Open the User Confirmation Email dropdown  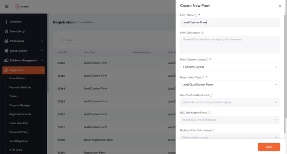(x=230, y=102)
